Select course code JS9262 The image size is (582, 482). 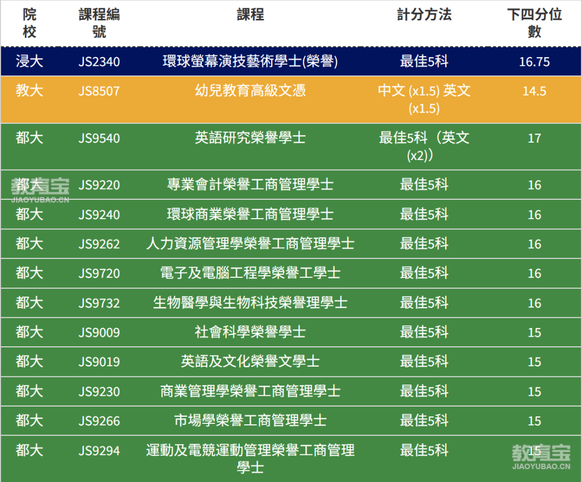point(99,244)
